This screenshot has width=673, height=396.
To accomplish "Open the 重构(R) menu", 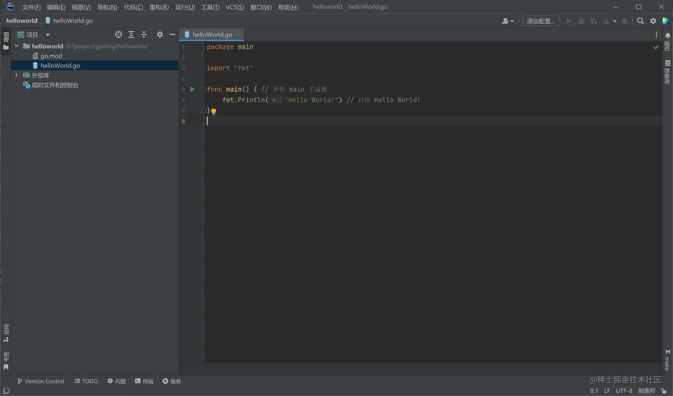I will coord(159,7).
